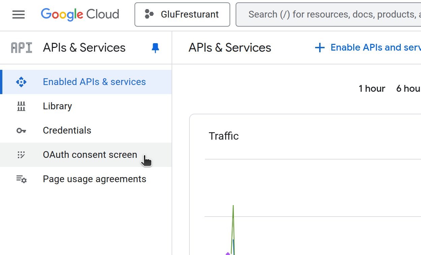Image resolution: width=421 pixels, height=255 pixels.
Task: Click the OAuth consent screen icon
Action: [21, 155]
